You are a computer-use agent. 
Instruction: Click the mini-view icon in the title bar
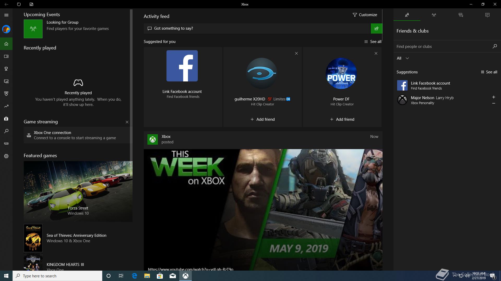click(31, 4)
